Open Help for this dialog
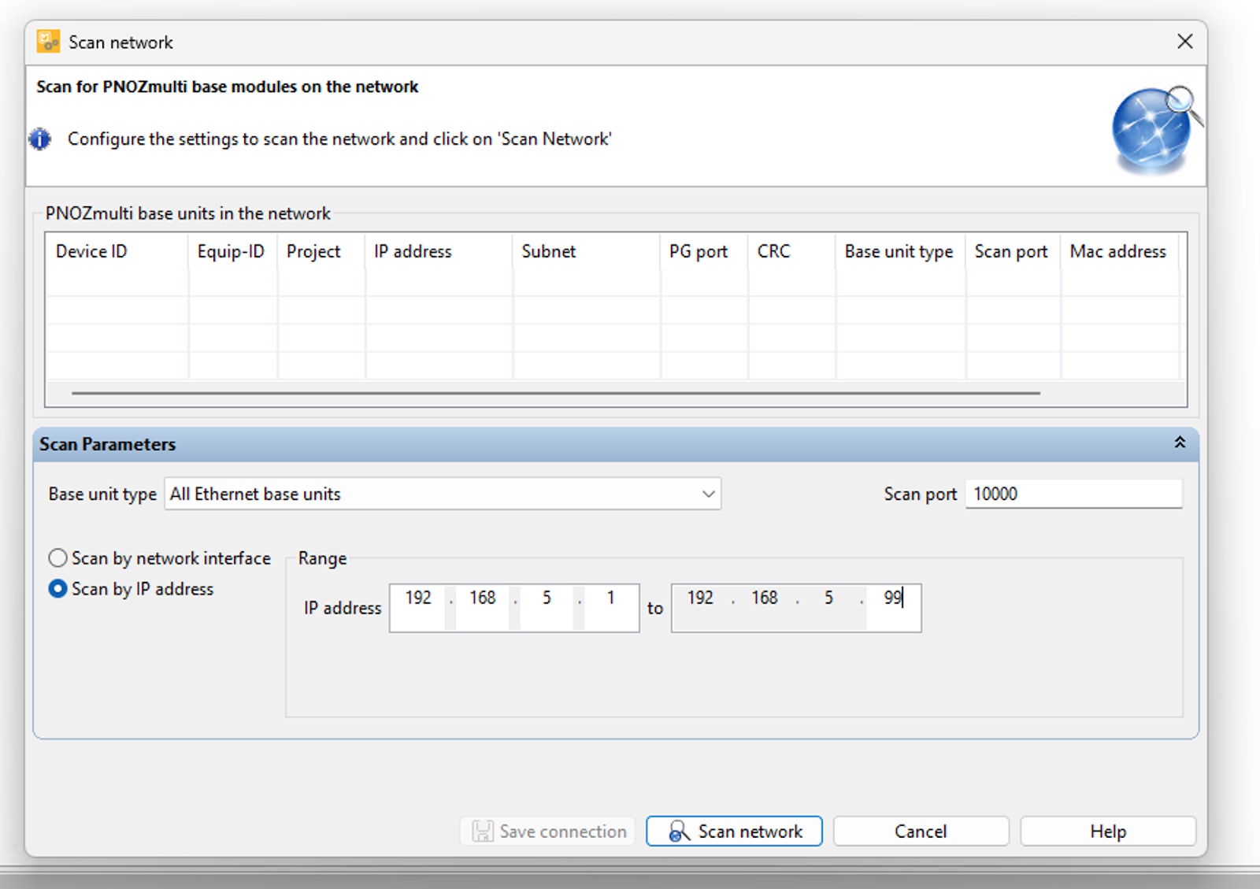 (1108, 832)
